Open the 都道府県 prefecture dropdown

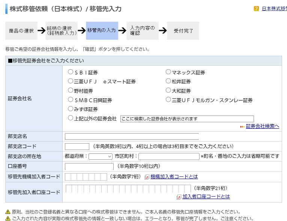tap(101, 156)
